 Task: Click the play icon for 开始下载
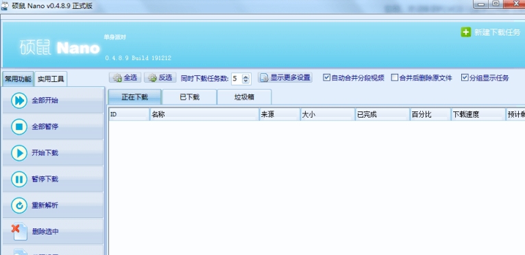(19, 153)
